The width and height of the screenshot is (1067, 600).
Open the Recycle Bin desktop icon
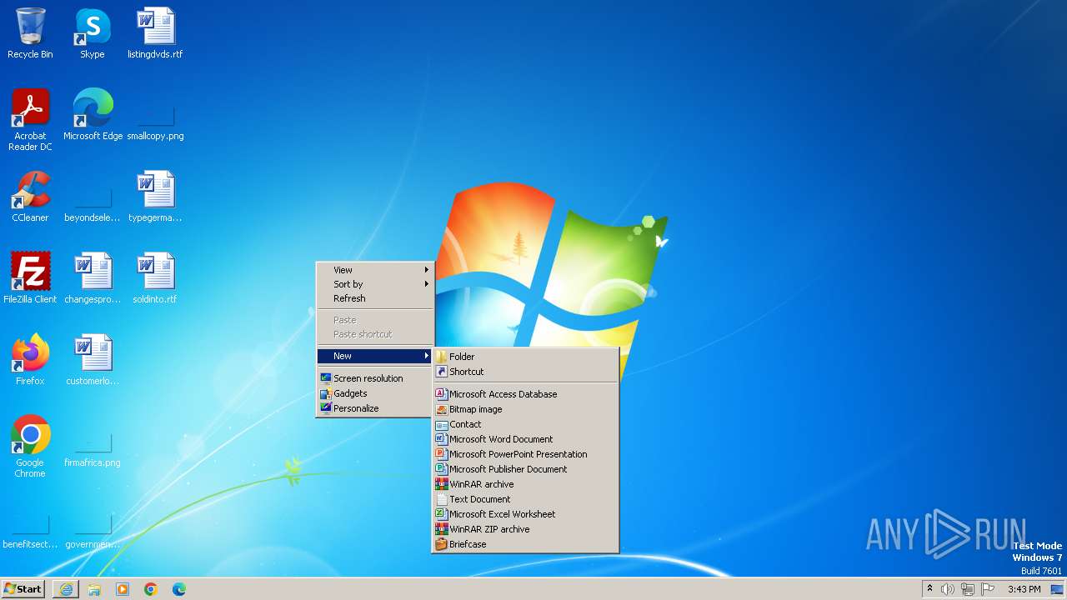point(30,33)
